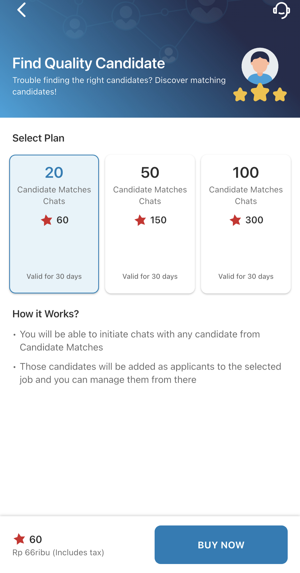The image size is (300, 573).
Task: Select the 100 Candidate Matches Chats plan
Action: tap(246, 223)
